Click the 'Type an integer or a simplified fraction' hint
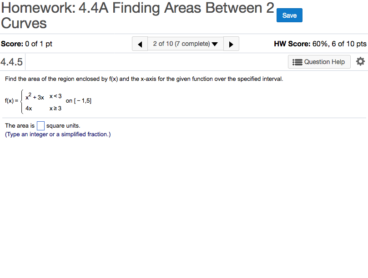 point(58,134)
